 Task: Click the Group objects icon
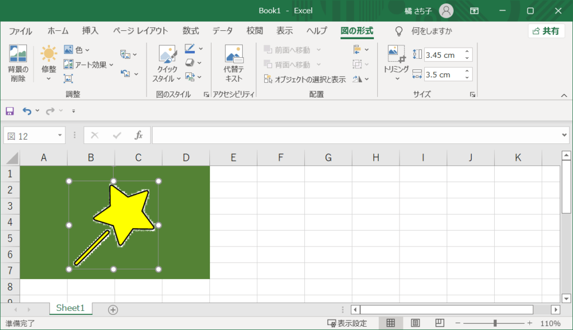[x=357, y=64]
